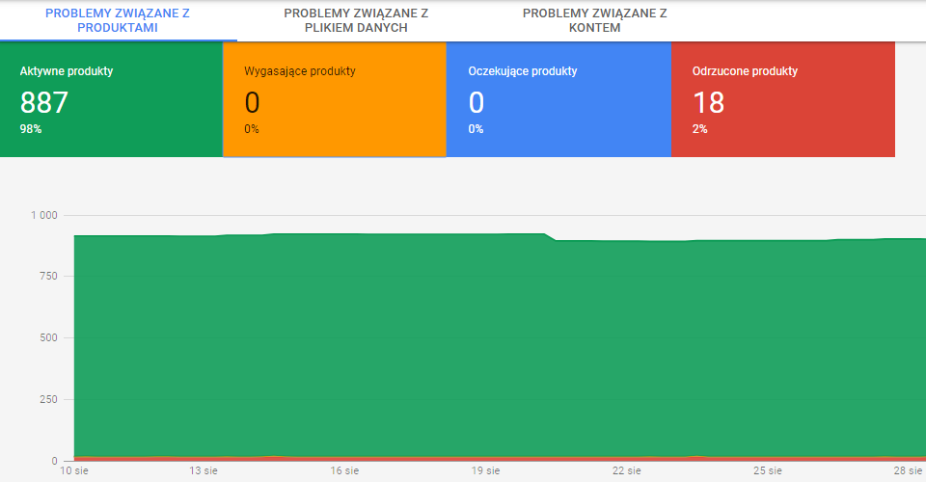
Task: Click the 25 sie date axis label
Action: click(767, 470)
